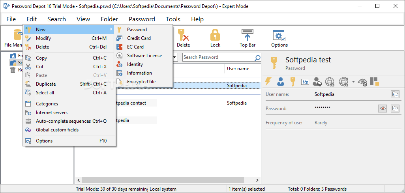Expand the New submenu entry
Image resolution: width=405 pixels, height=193 pixels.
click(69, 30)
